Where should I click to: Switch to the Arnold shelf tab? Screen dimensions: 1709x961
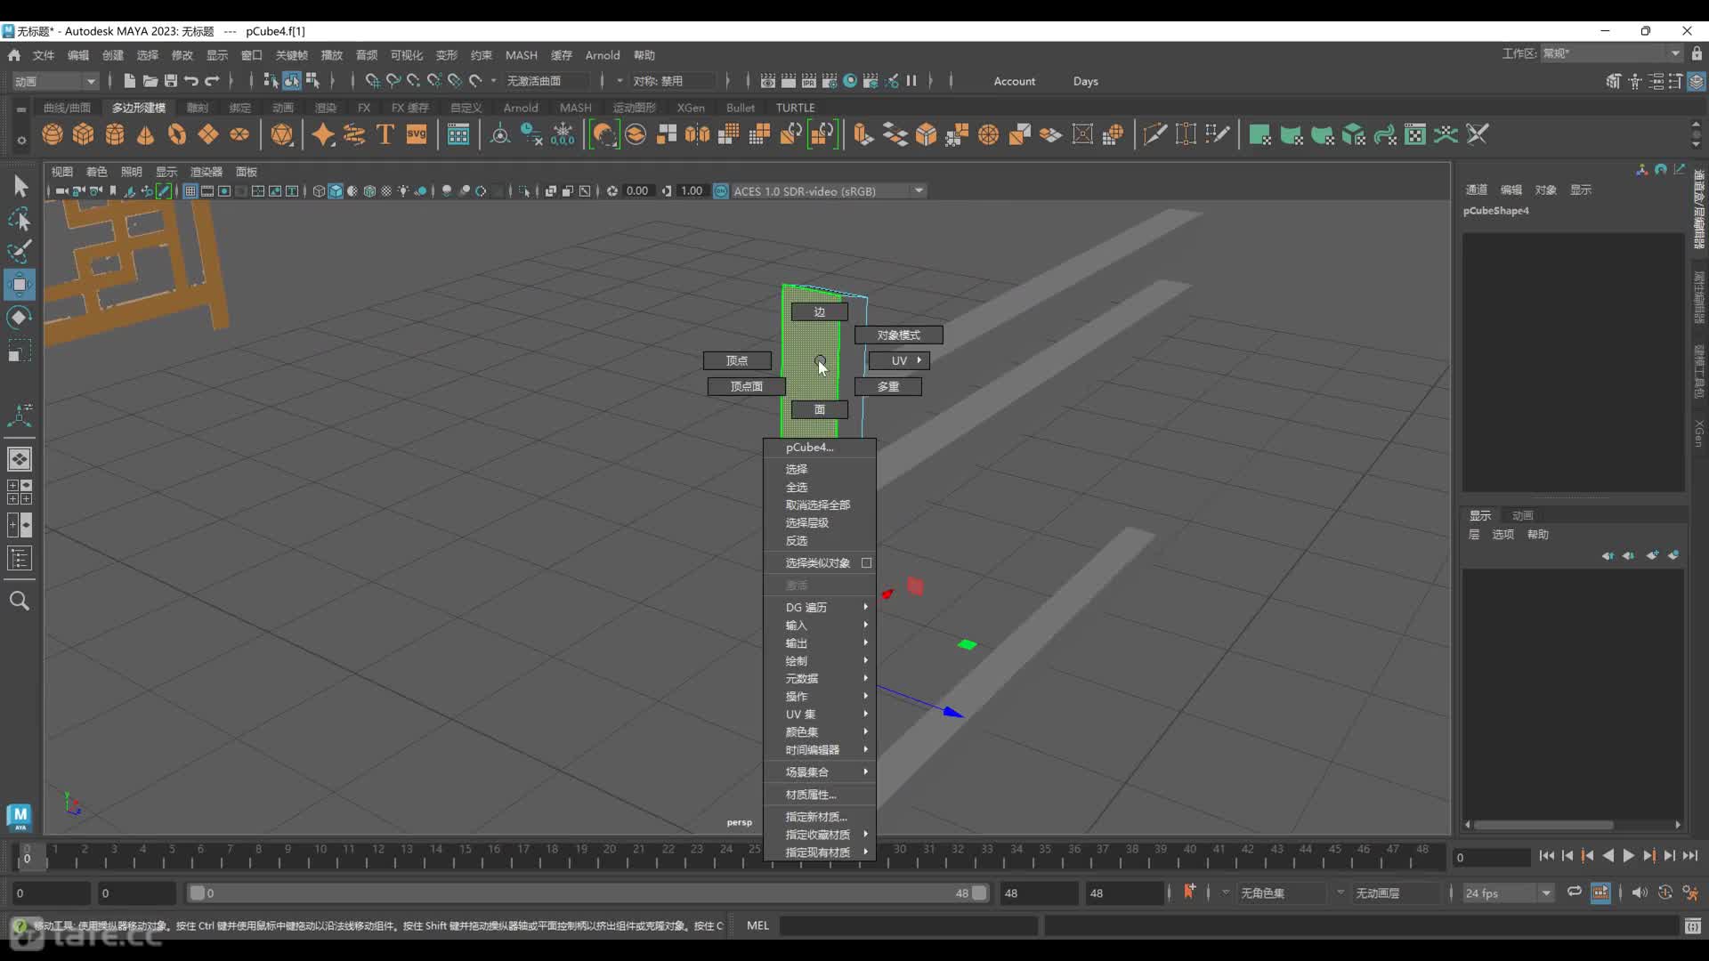520,108
